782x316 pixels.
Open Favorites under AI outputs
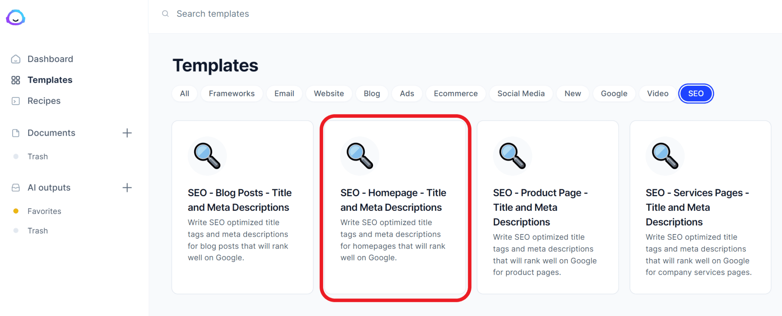click(44, 211)
